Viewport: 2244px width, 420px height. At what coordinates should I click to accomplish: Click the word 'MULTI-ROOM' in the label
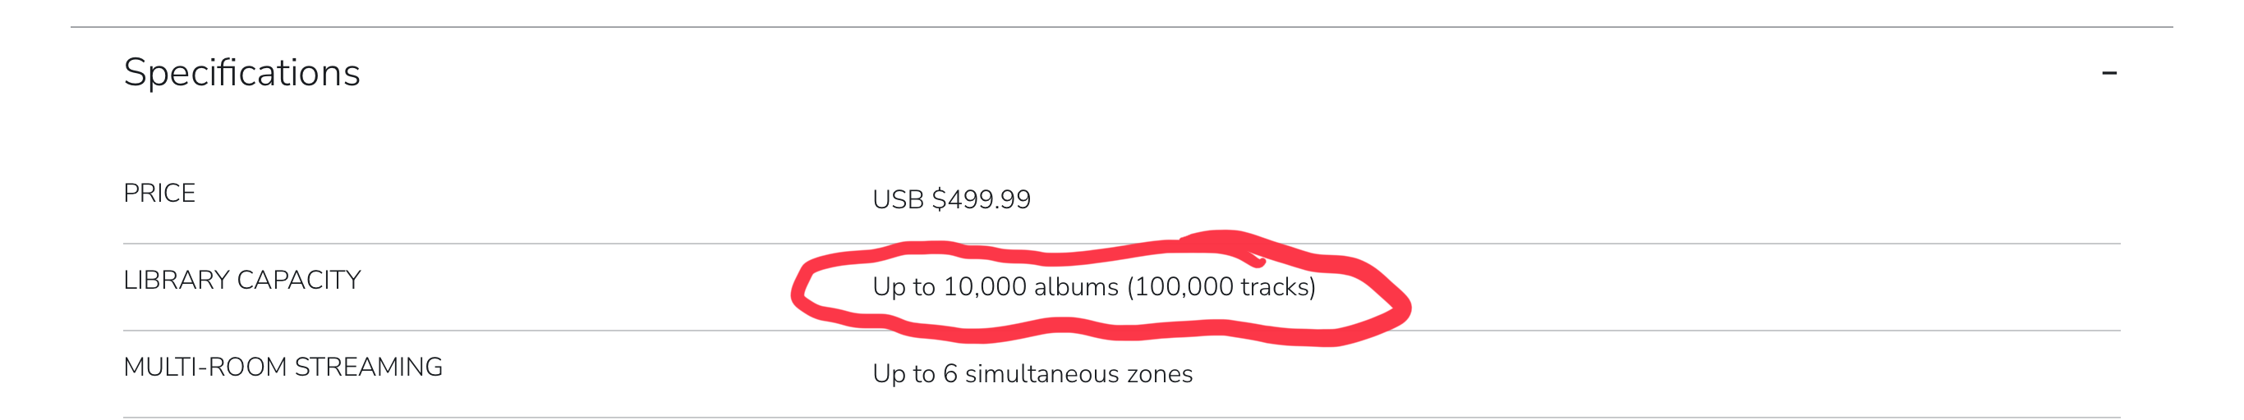click(x=205, y=367)
